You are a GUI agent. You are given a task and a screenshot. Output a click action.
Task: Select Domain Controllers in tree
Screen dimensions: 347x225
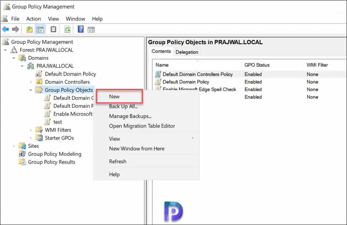67,82
